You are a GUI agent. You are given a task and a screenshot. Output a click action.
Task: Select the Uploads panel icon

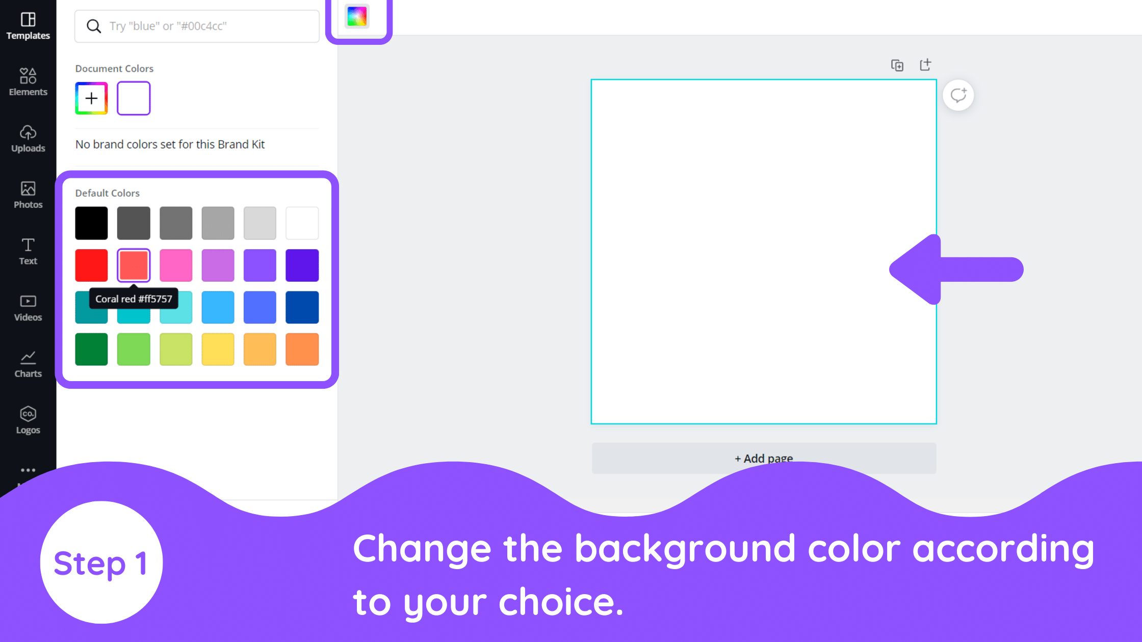pos(28,138)
